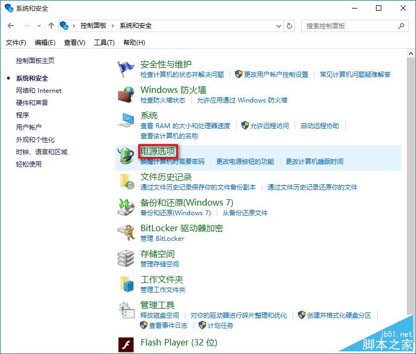Click the BitLocker drive encryption icon

(x=126, y=233)
